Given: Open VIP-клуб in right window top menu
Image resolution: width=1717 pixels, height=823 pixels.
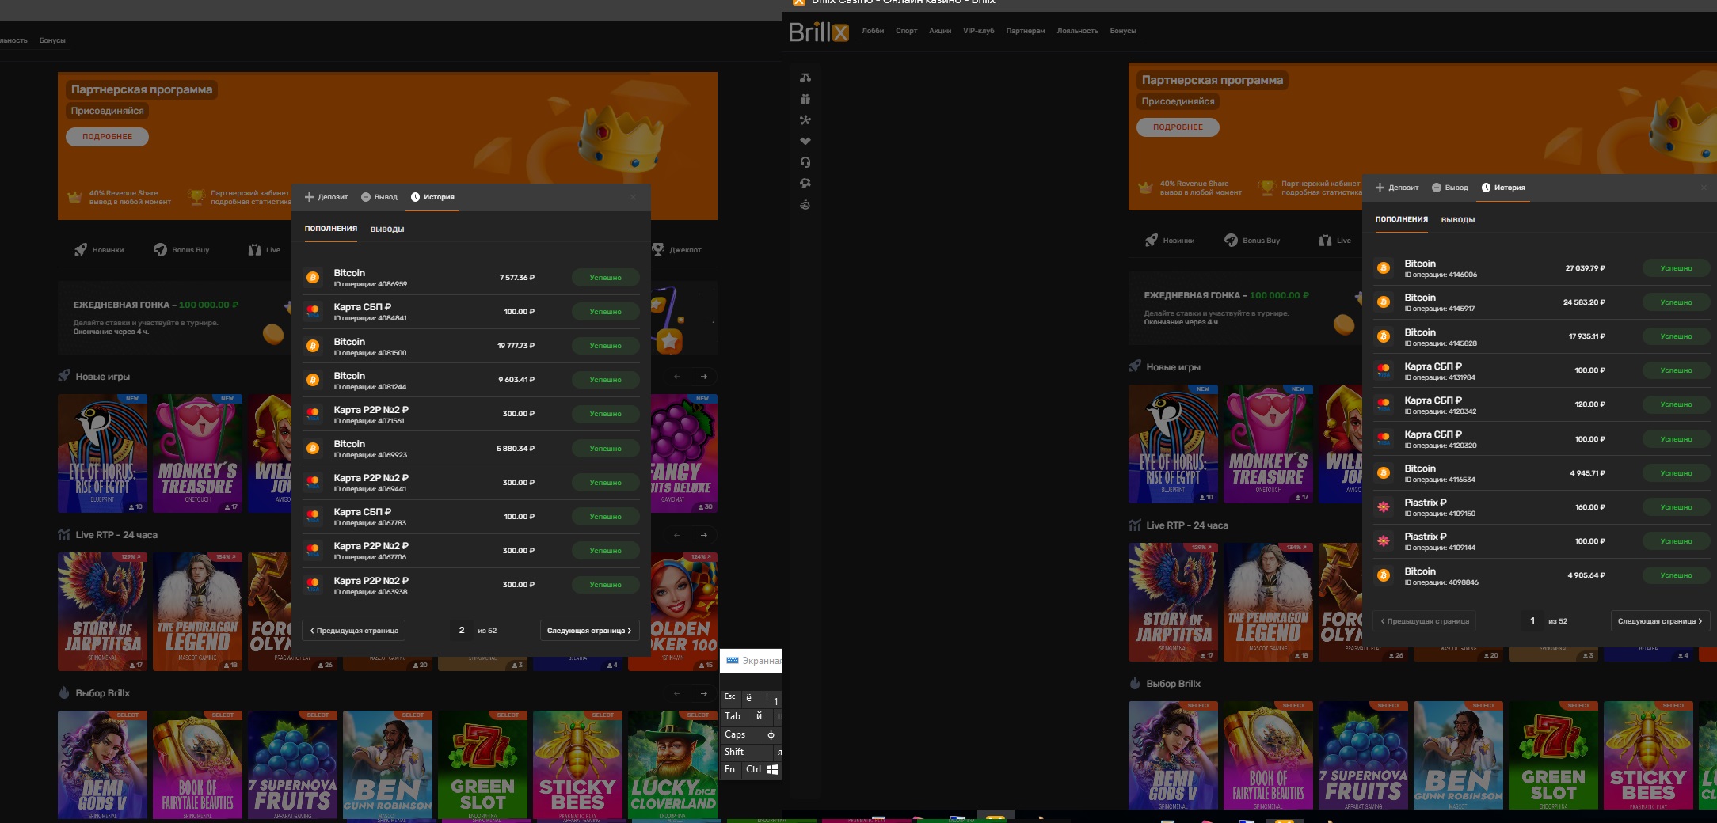Looking at the screenshot, I should pos(979,31).
